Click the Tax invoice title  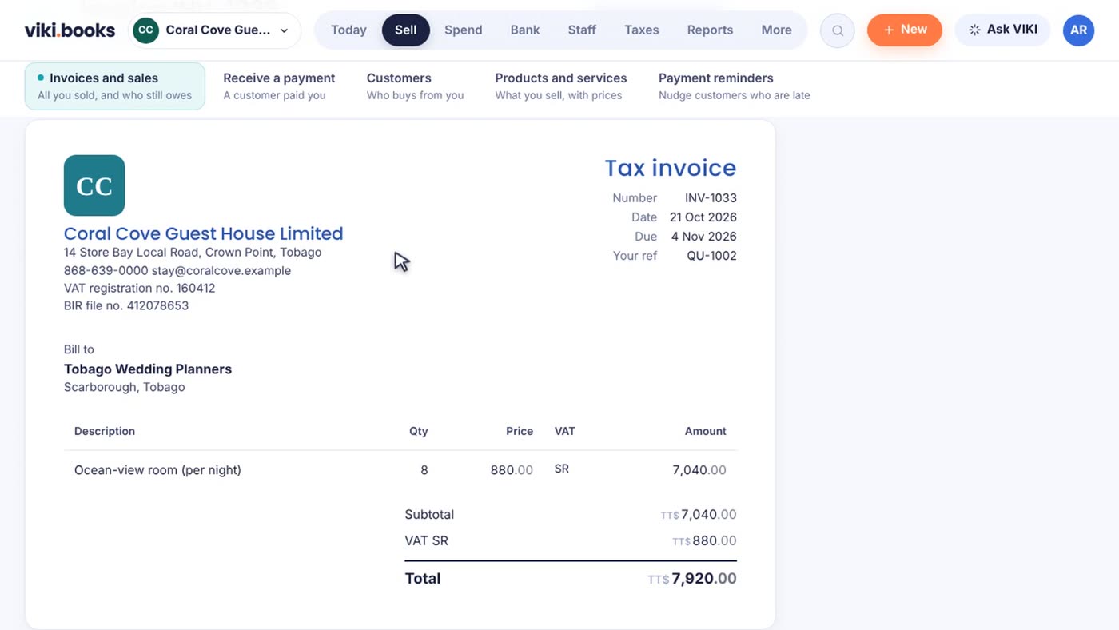[671, 168]
